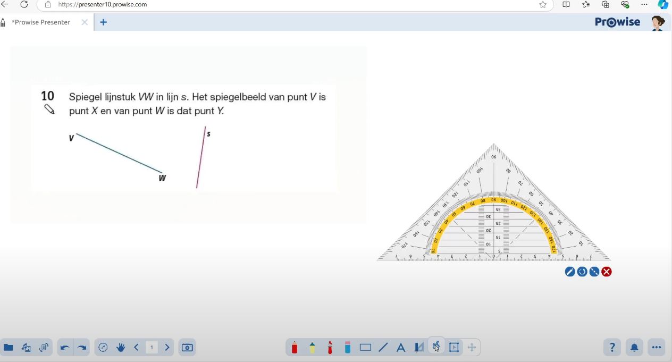
Task: Add page to browser favorites
Action: click(543, 5)
